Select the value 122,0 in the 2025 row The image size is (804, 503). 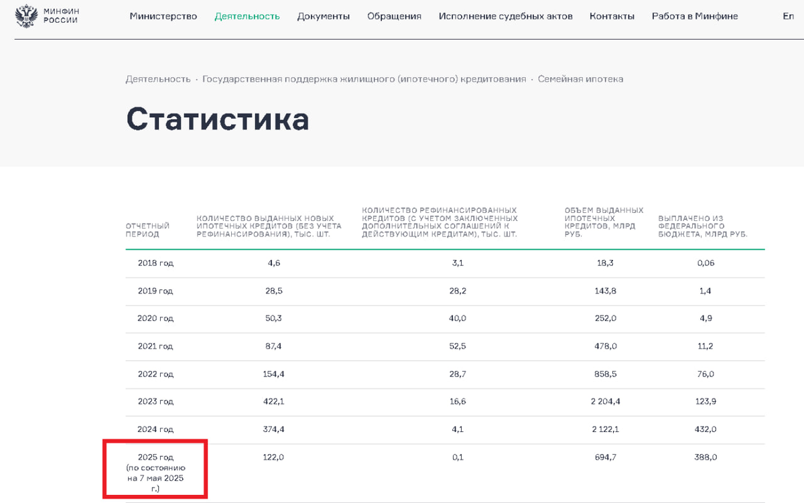coord(274,457)
